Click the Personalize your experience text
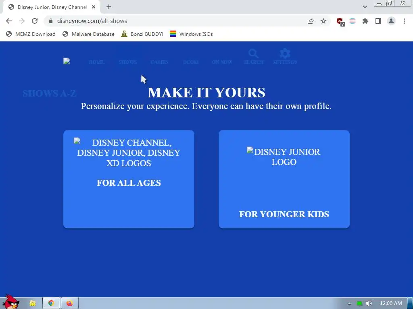 point(206,106)
